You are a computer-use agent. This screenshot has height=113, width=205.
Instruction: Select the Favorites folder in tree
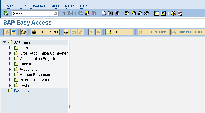(x=21, y=90)
